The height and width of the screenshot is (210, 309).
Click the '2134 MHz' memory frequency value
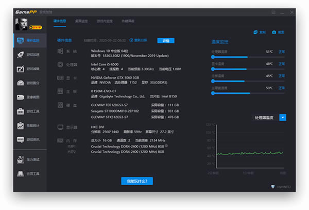[x=157, y=140]
